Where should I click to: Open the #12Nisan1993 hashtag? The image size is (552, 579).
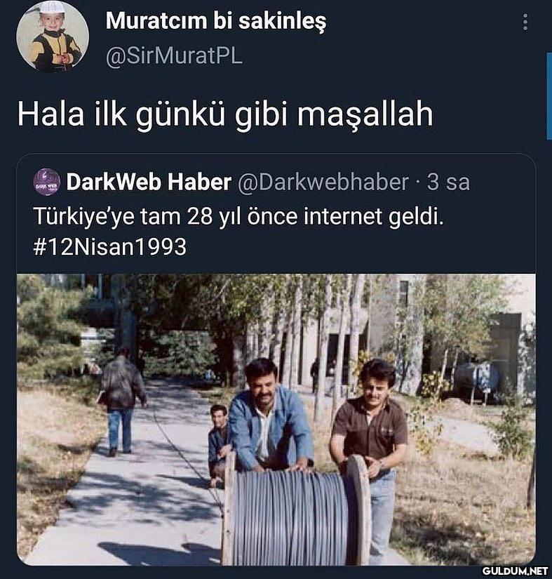click(x=110, y=246)
